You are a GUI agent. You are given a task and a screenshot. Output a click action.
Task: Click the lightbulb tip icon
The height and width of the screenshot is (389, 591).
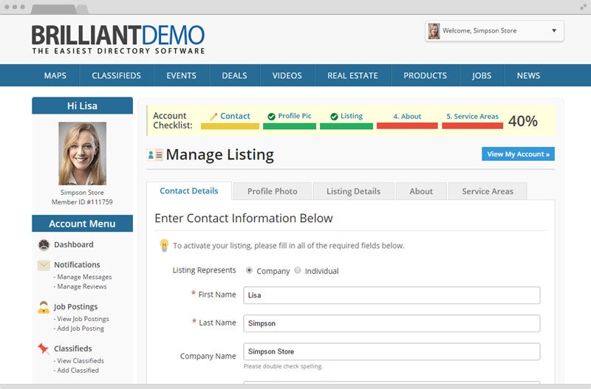pyautogui.click(x=164, y=246)
